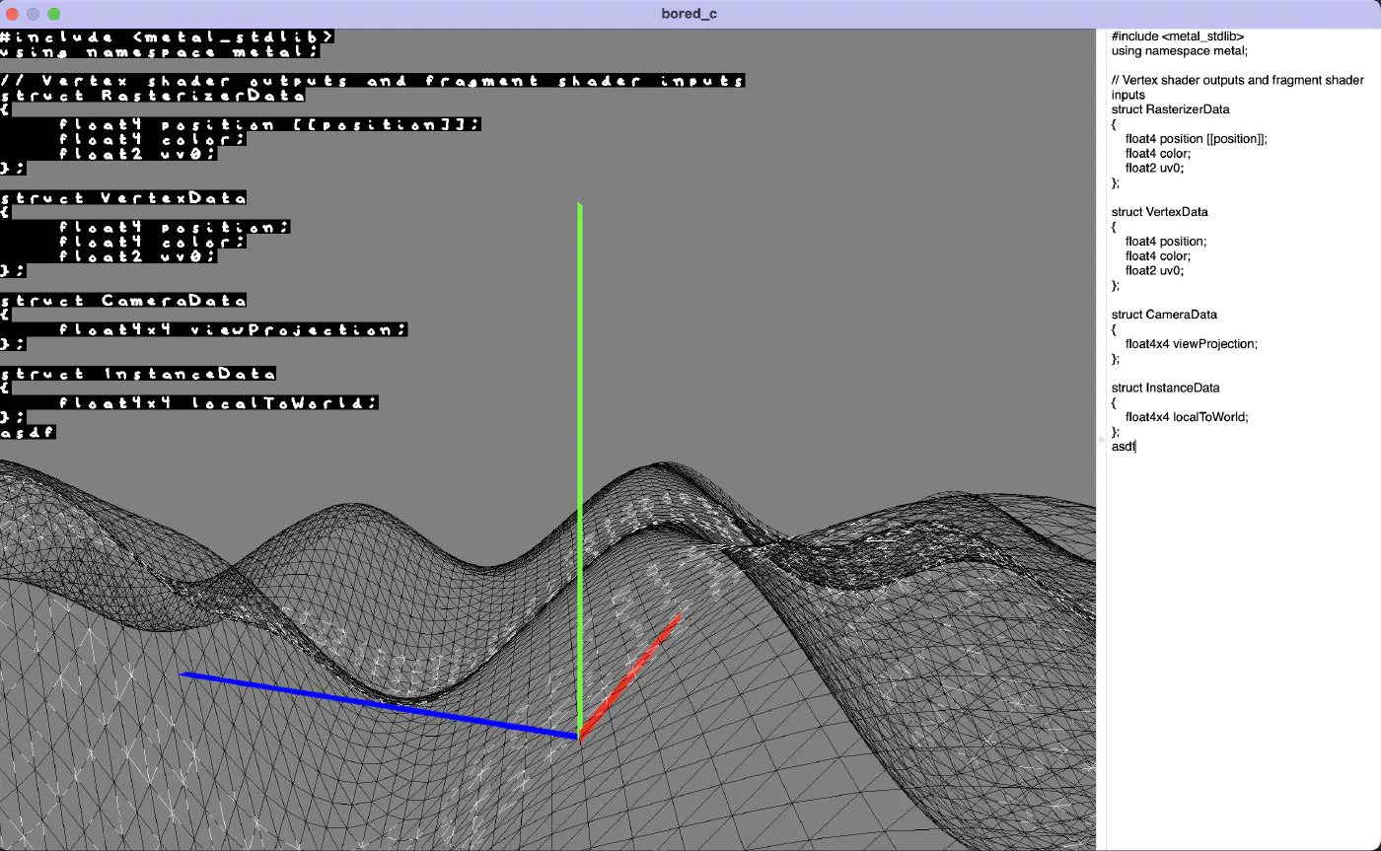Click the "bored_c" window title
Viewport: 1381px width, 851px height.
(x=689, y=14)
